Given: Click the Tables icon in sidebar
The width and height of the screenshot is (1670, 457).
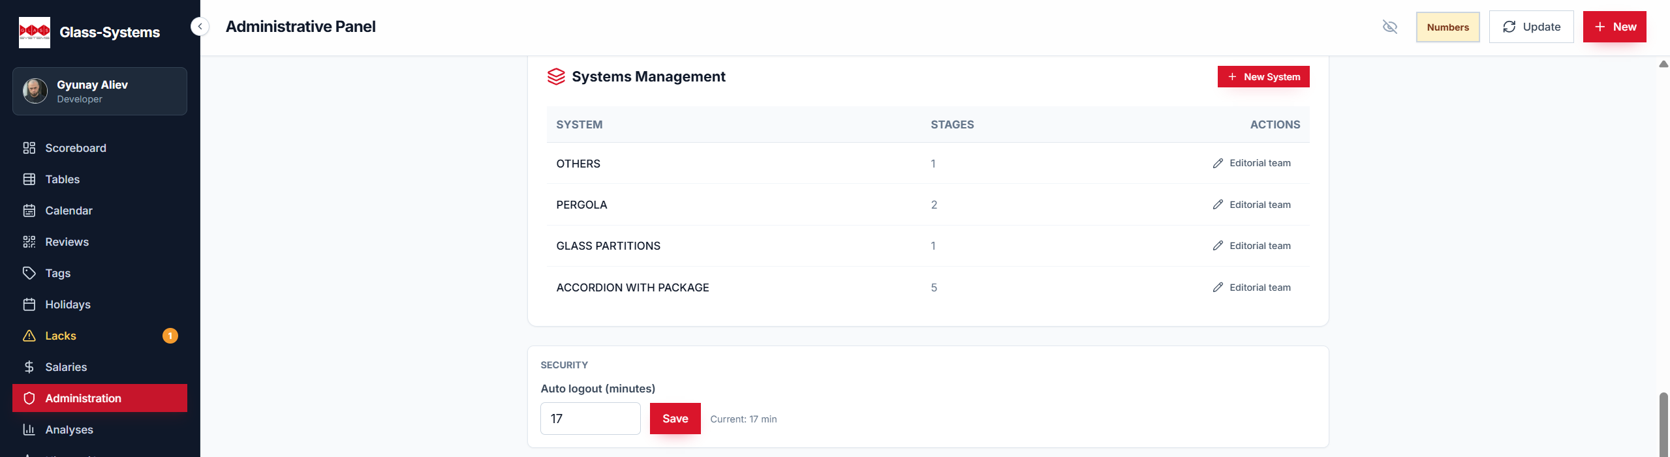Looking at the screenshot, I should click(x=29, y=179).
